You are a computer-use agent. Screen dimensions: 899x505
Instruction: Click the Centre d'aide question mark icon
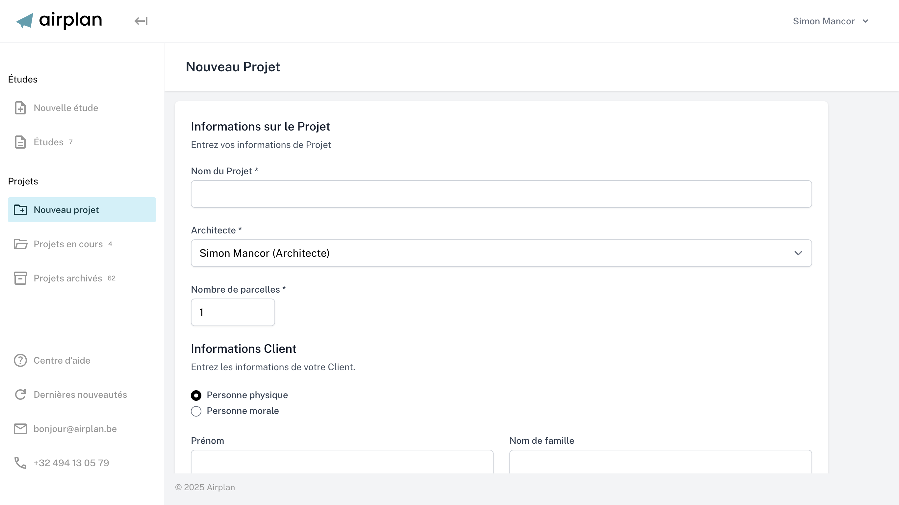(20, 360)
